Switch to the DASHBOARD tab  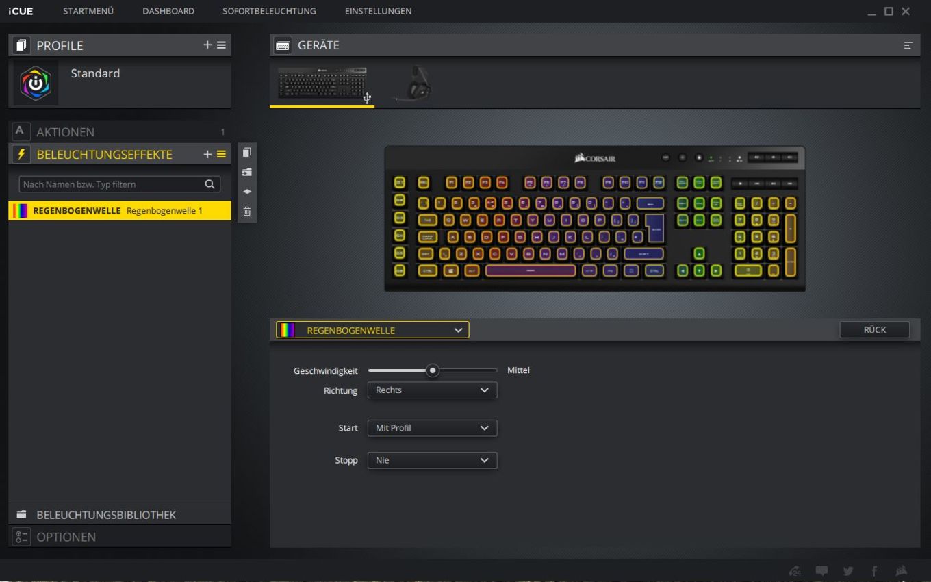click(x=168, y=11)
